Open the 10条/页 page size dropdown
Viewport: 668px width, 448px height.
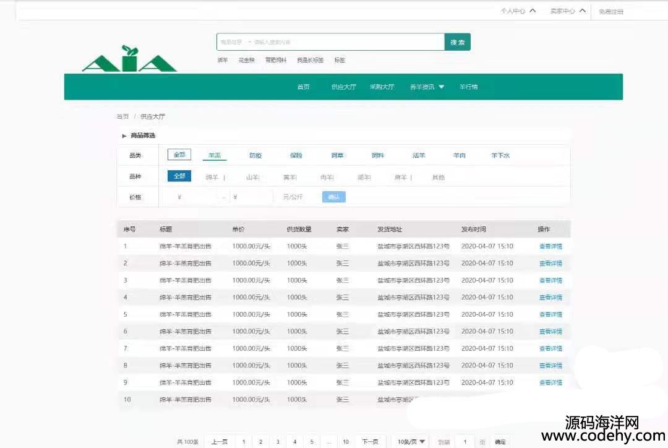[x=411, y=442]
